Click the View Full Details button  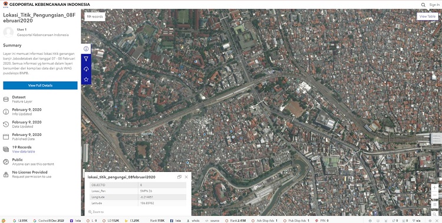point(40,85)
